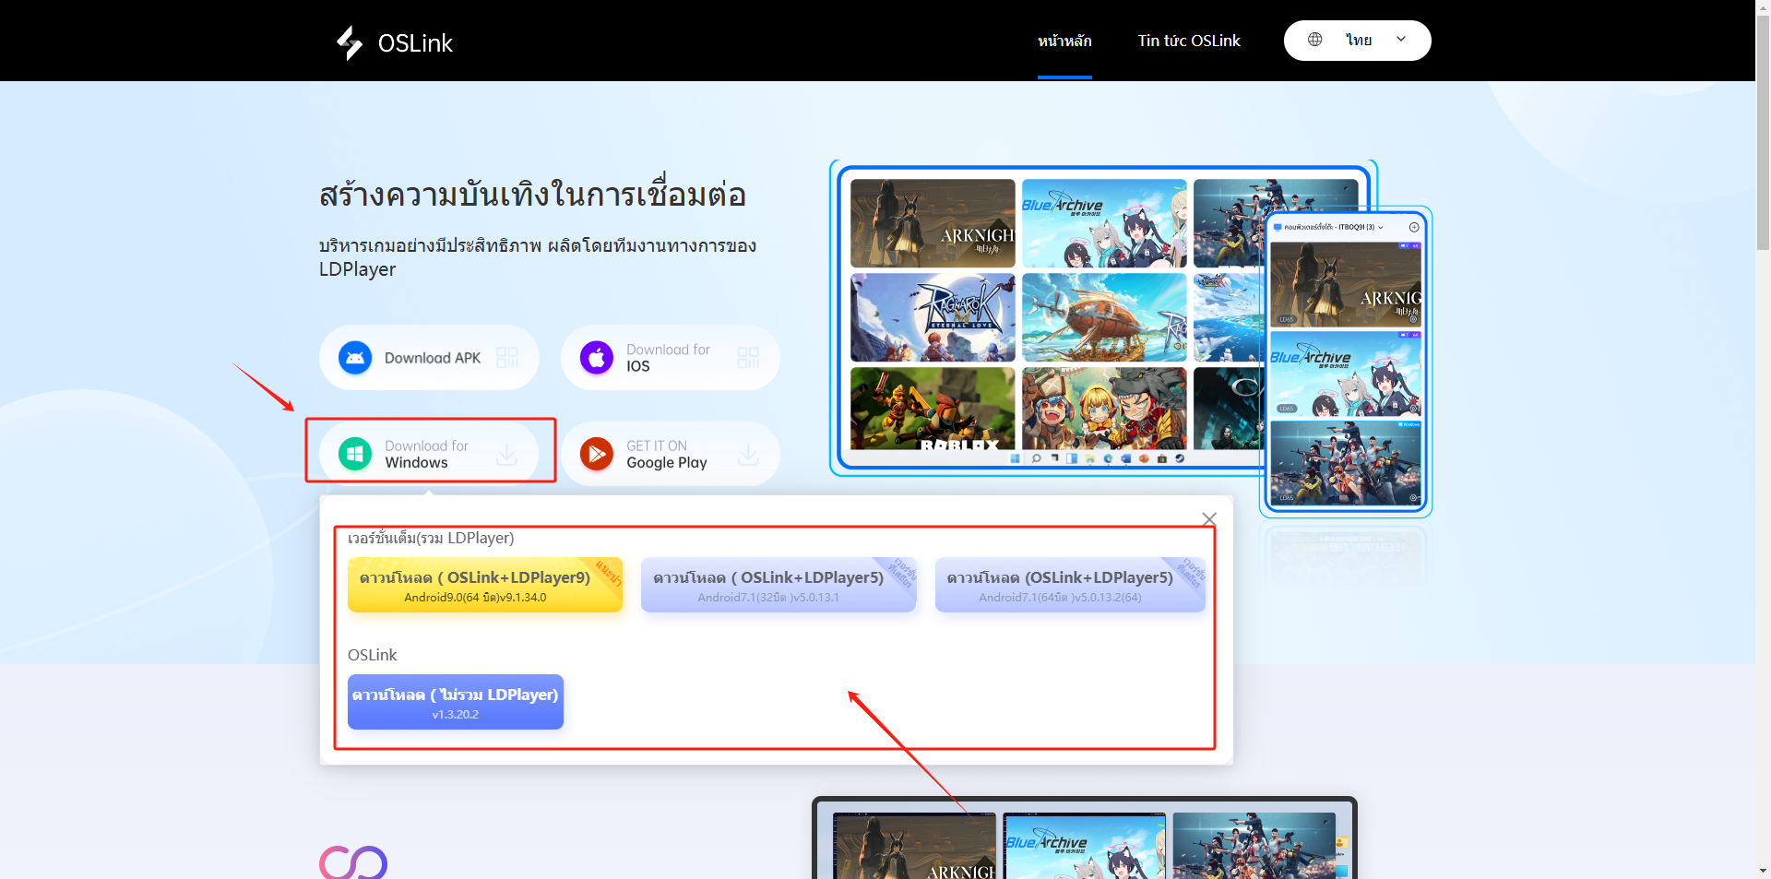This screenshot has width=1771, height=879.
Task: Open the หน้าหลัก home tab
Action: [1064, 41]
